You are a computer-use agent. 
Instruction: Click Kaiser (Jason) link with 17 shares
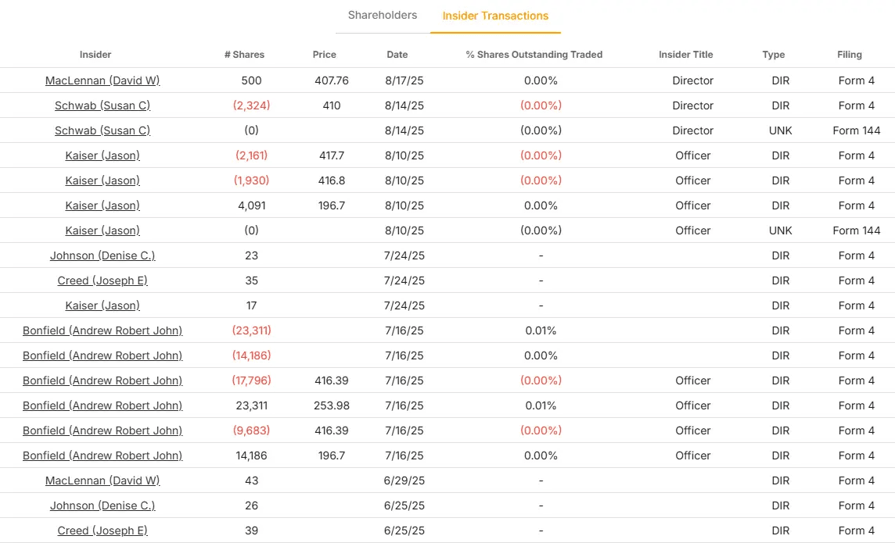[102, 305]
